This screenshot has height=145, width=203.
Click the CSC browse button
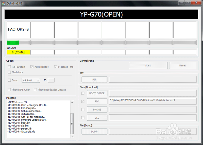tap(97, 118)
